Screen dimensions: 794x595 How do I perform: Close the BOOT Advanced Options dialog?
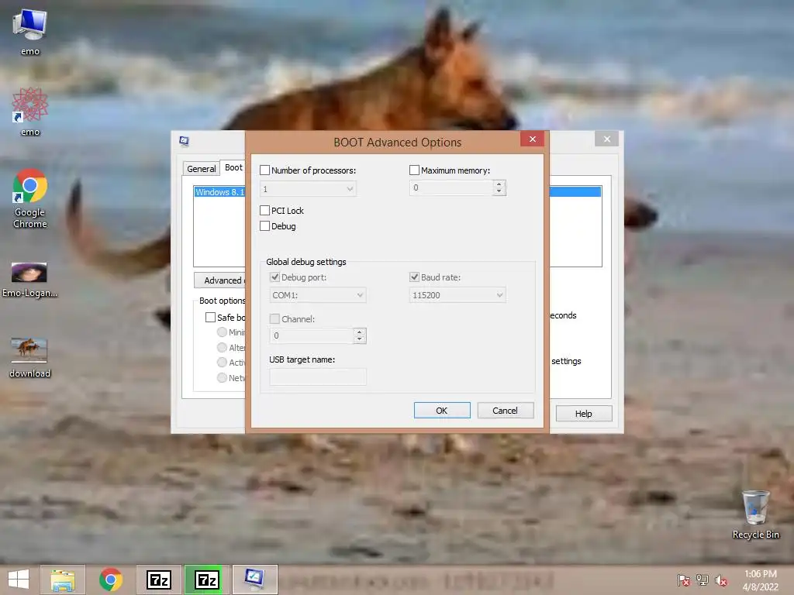coord(532,139)
